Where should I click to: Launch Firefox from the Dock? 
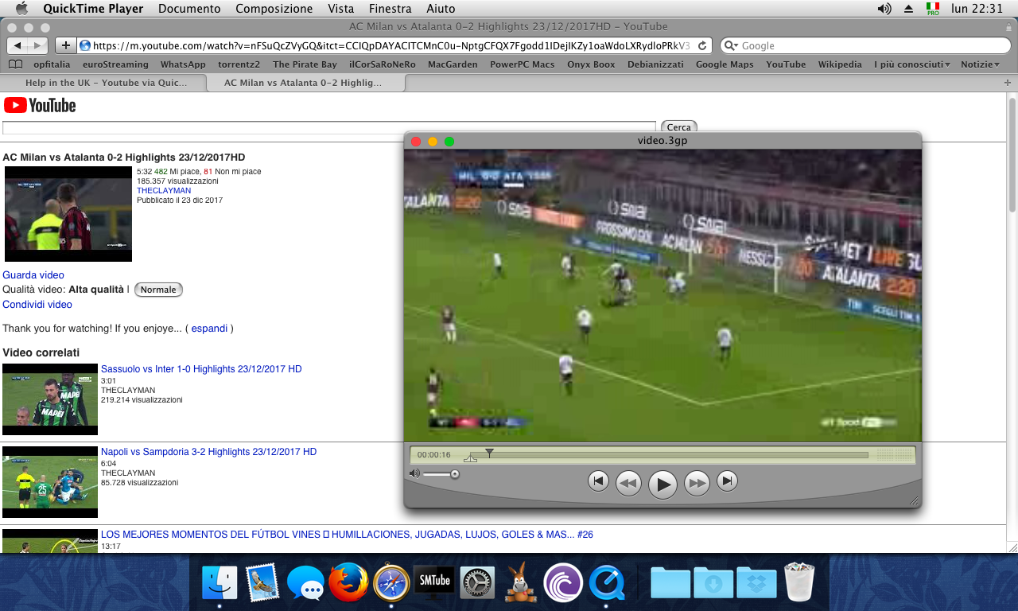click(348, 582)
